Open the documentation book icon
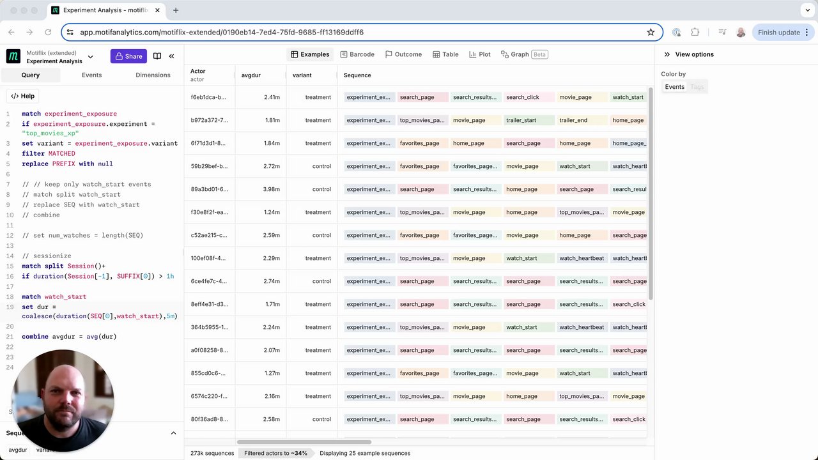The width and height of the screenshot is (818, 460). click(x=157, y=56)
